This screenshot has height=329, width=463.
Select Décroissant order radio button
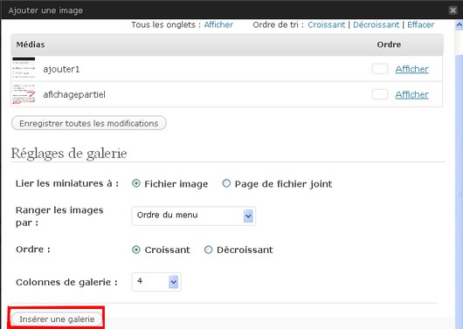coord(208,250)
